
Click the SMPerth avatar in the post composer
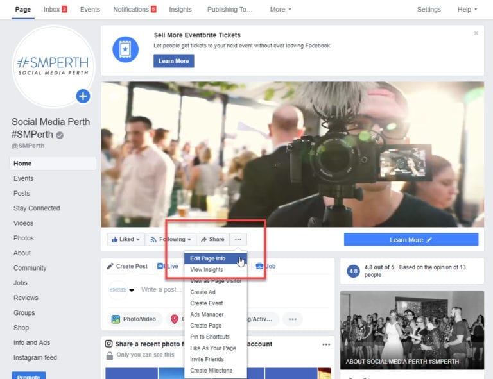click(118, 290)
